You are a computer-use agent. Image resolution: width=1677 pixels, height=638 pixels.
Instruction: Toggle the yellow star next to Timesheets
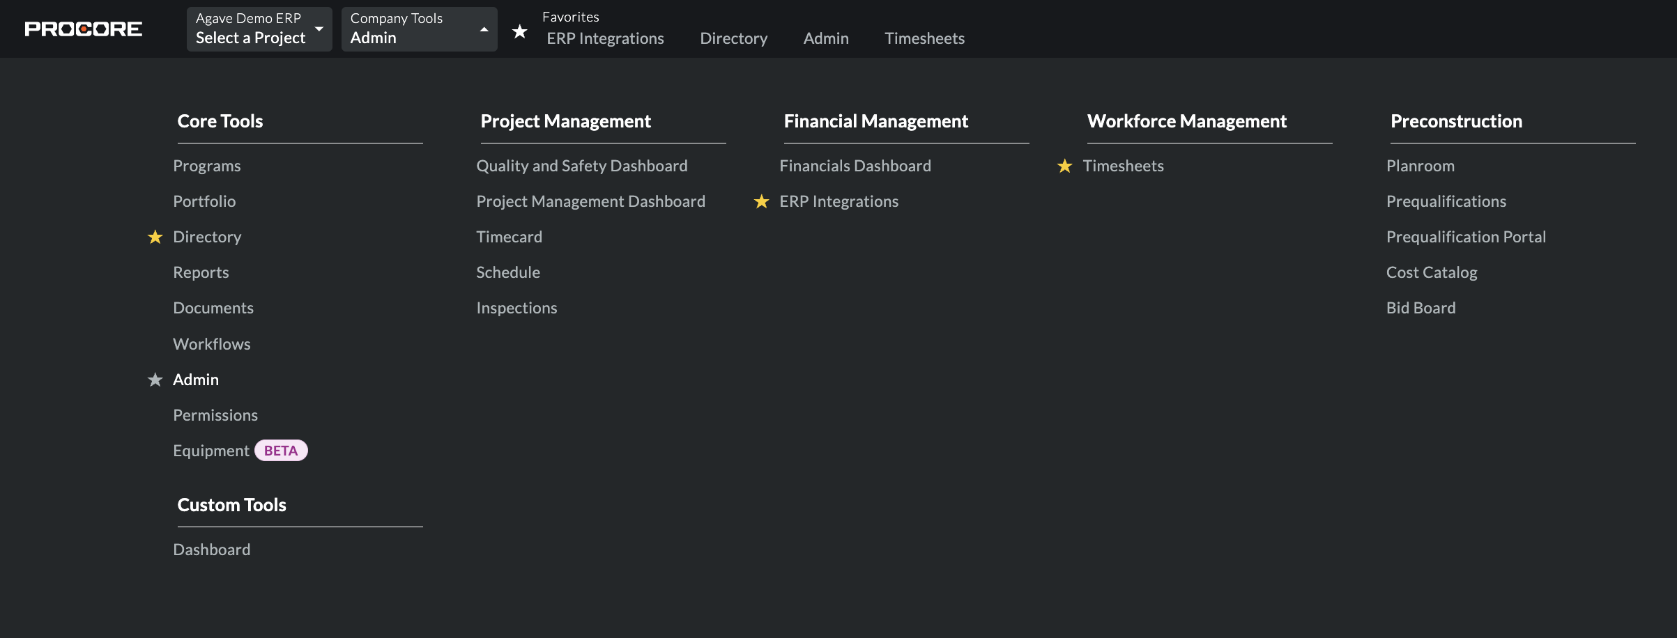pos(1064,166)
